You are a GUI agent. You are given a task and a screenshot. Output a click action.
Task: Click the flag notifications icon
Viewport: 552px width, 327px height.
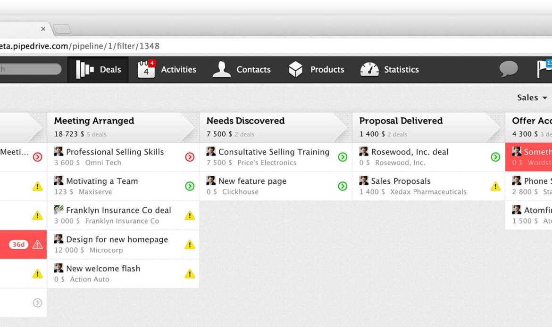pyautogui.click(x=544, y=69)
